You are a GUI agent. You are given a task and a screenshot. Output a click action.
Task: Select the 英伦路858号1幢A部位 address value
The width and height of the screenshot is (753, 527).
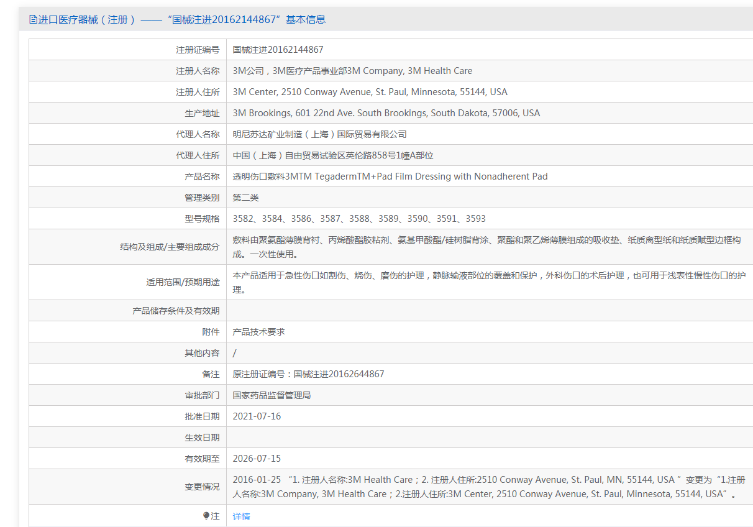point(333,155)
